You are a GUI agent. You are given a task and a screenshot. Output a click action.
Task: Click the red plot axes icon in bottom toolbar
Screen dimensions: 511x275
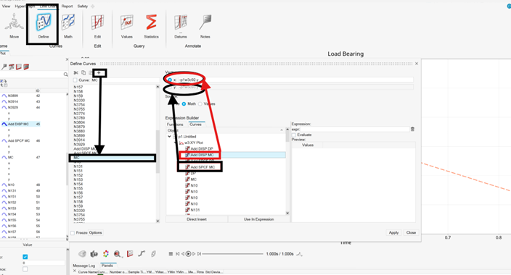point(130,254)
